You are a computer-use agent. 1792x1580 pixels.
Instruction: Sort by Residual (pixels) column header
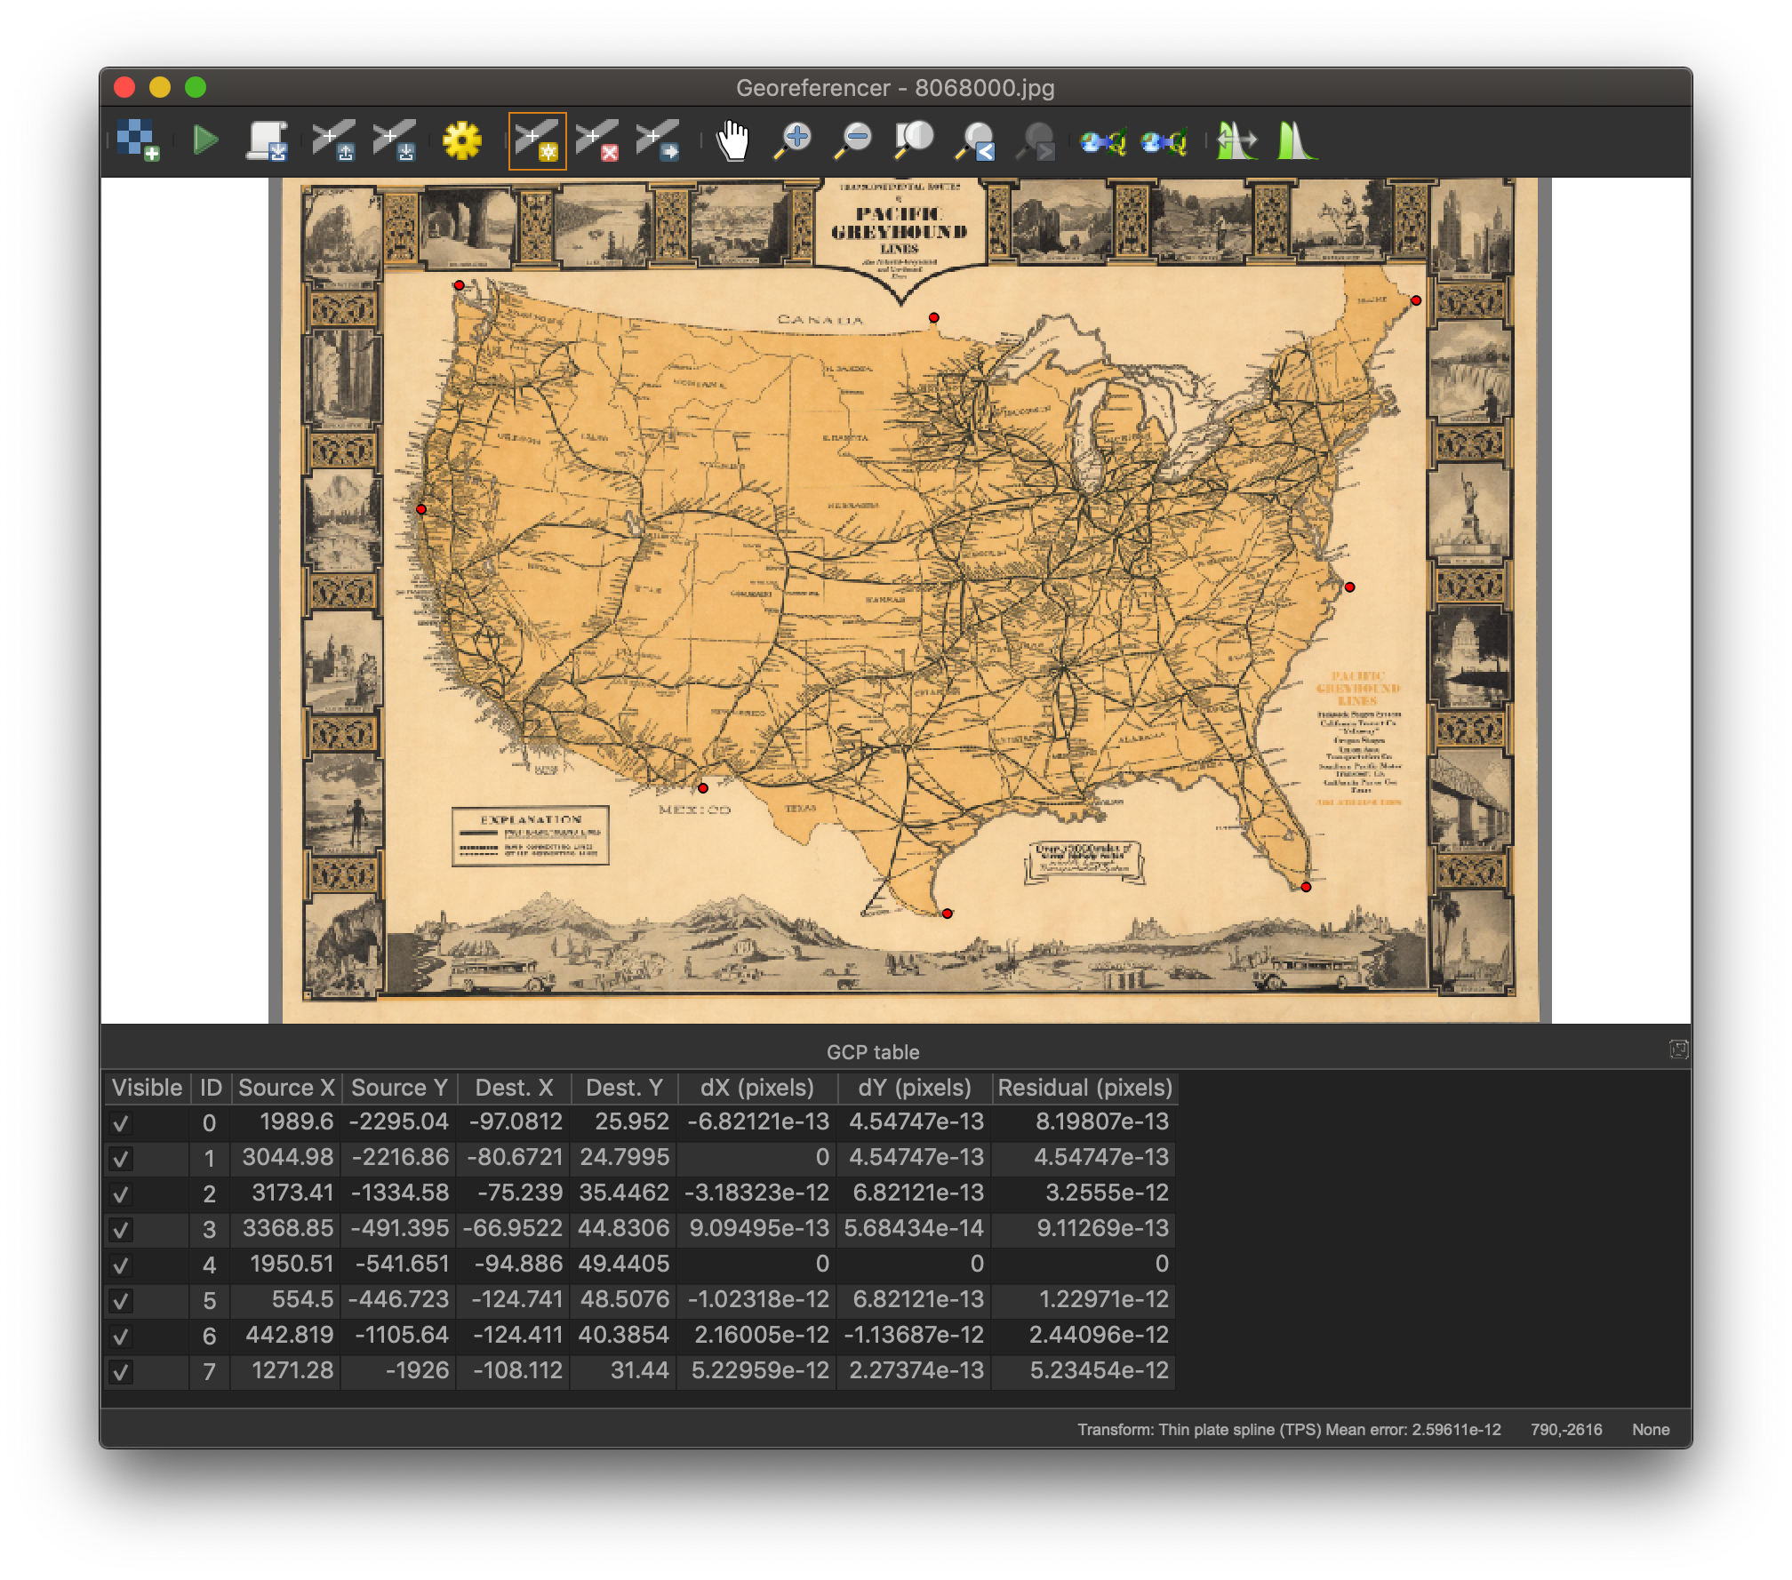click(x=1084, y=1088)
